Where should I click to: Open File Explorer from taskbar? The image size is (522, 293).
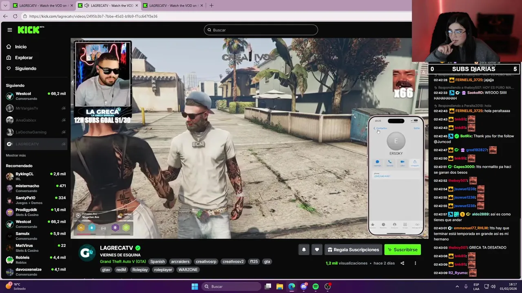click(x=280, y=286)
